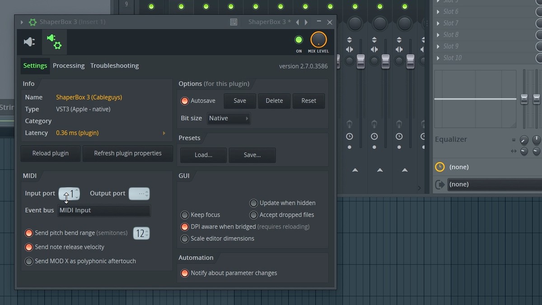Viewport: 542px width, 305px height.
Task: Go to previous preset arrow
Action: click(x=297, y=22)
